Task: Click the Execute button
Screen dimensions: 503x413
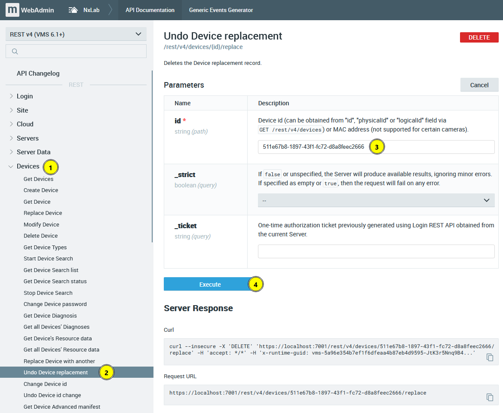Action: pyautogui.click(x=210, y=285)
